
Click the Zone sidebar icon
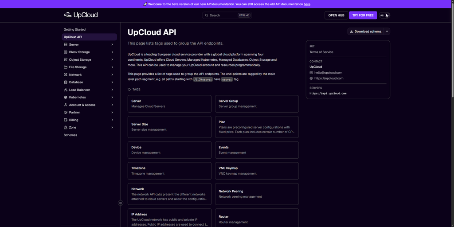tap(66, 127)
